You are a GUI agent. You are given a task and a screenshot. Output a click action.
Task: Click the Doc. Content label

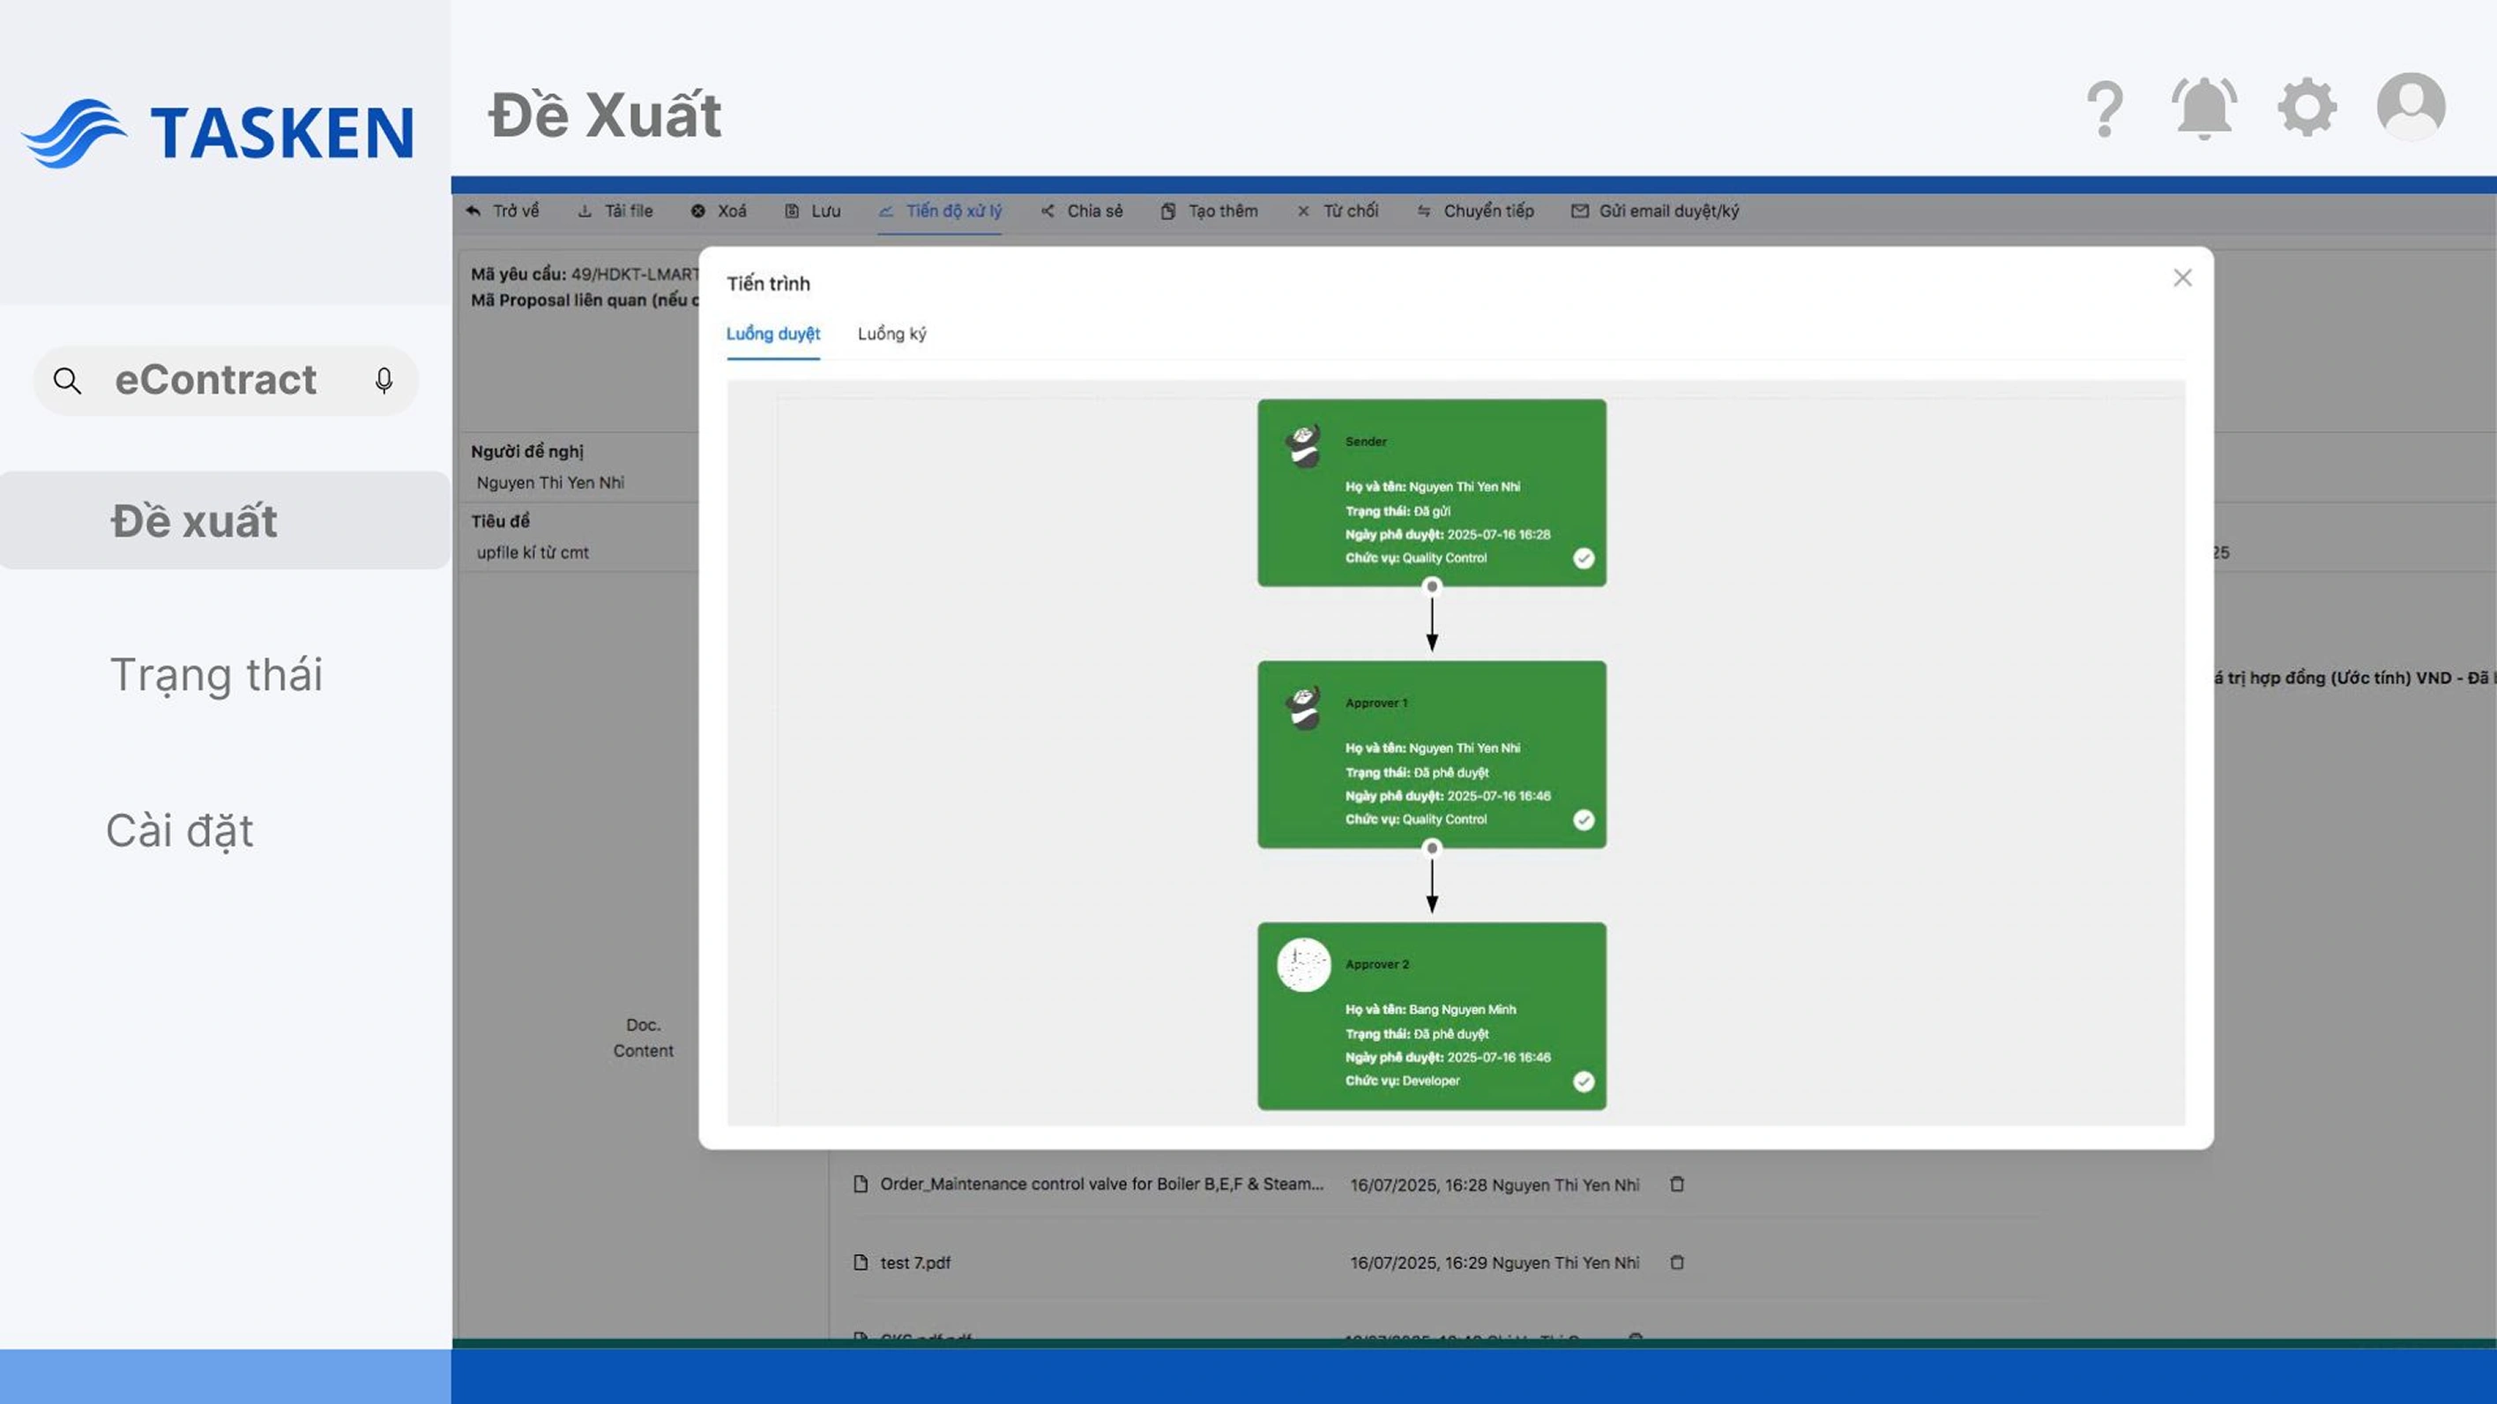tap(643, 1037)
